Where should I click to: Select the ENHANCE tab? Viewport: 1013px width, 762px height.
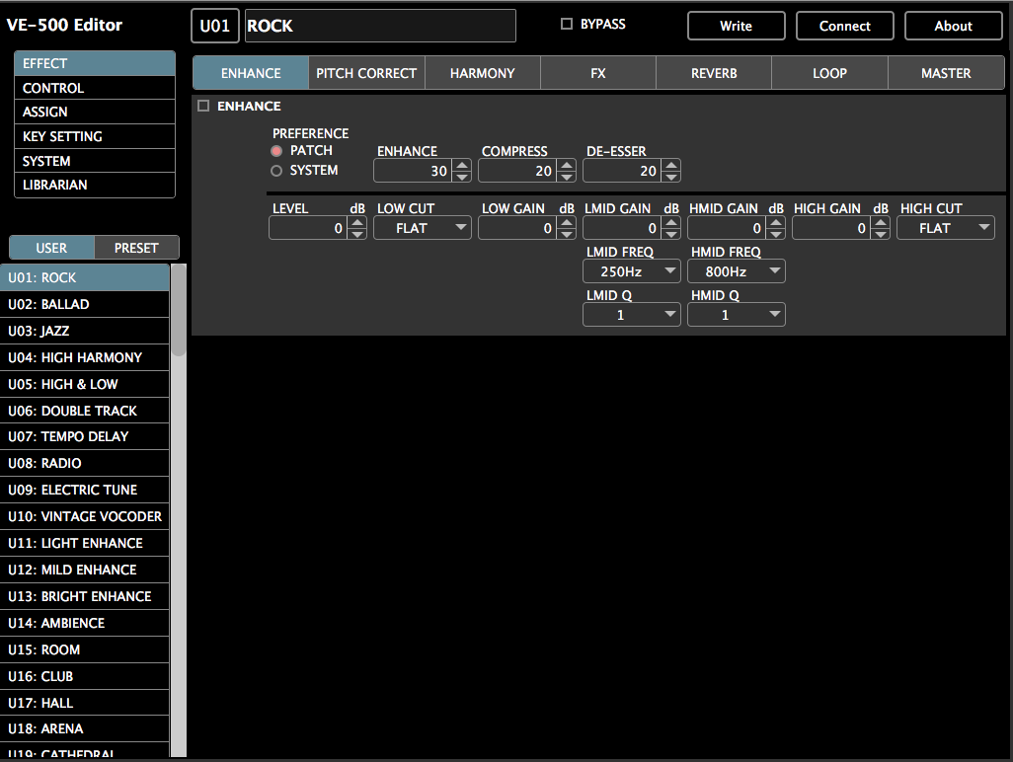coord(251,73)
